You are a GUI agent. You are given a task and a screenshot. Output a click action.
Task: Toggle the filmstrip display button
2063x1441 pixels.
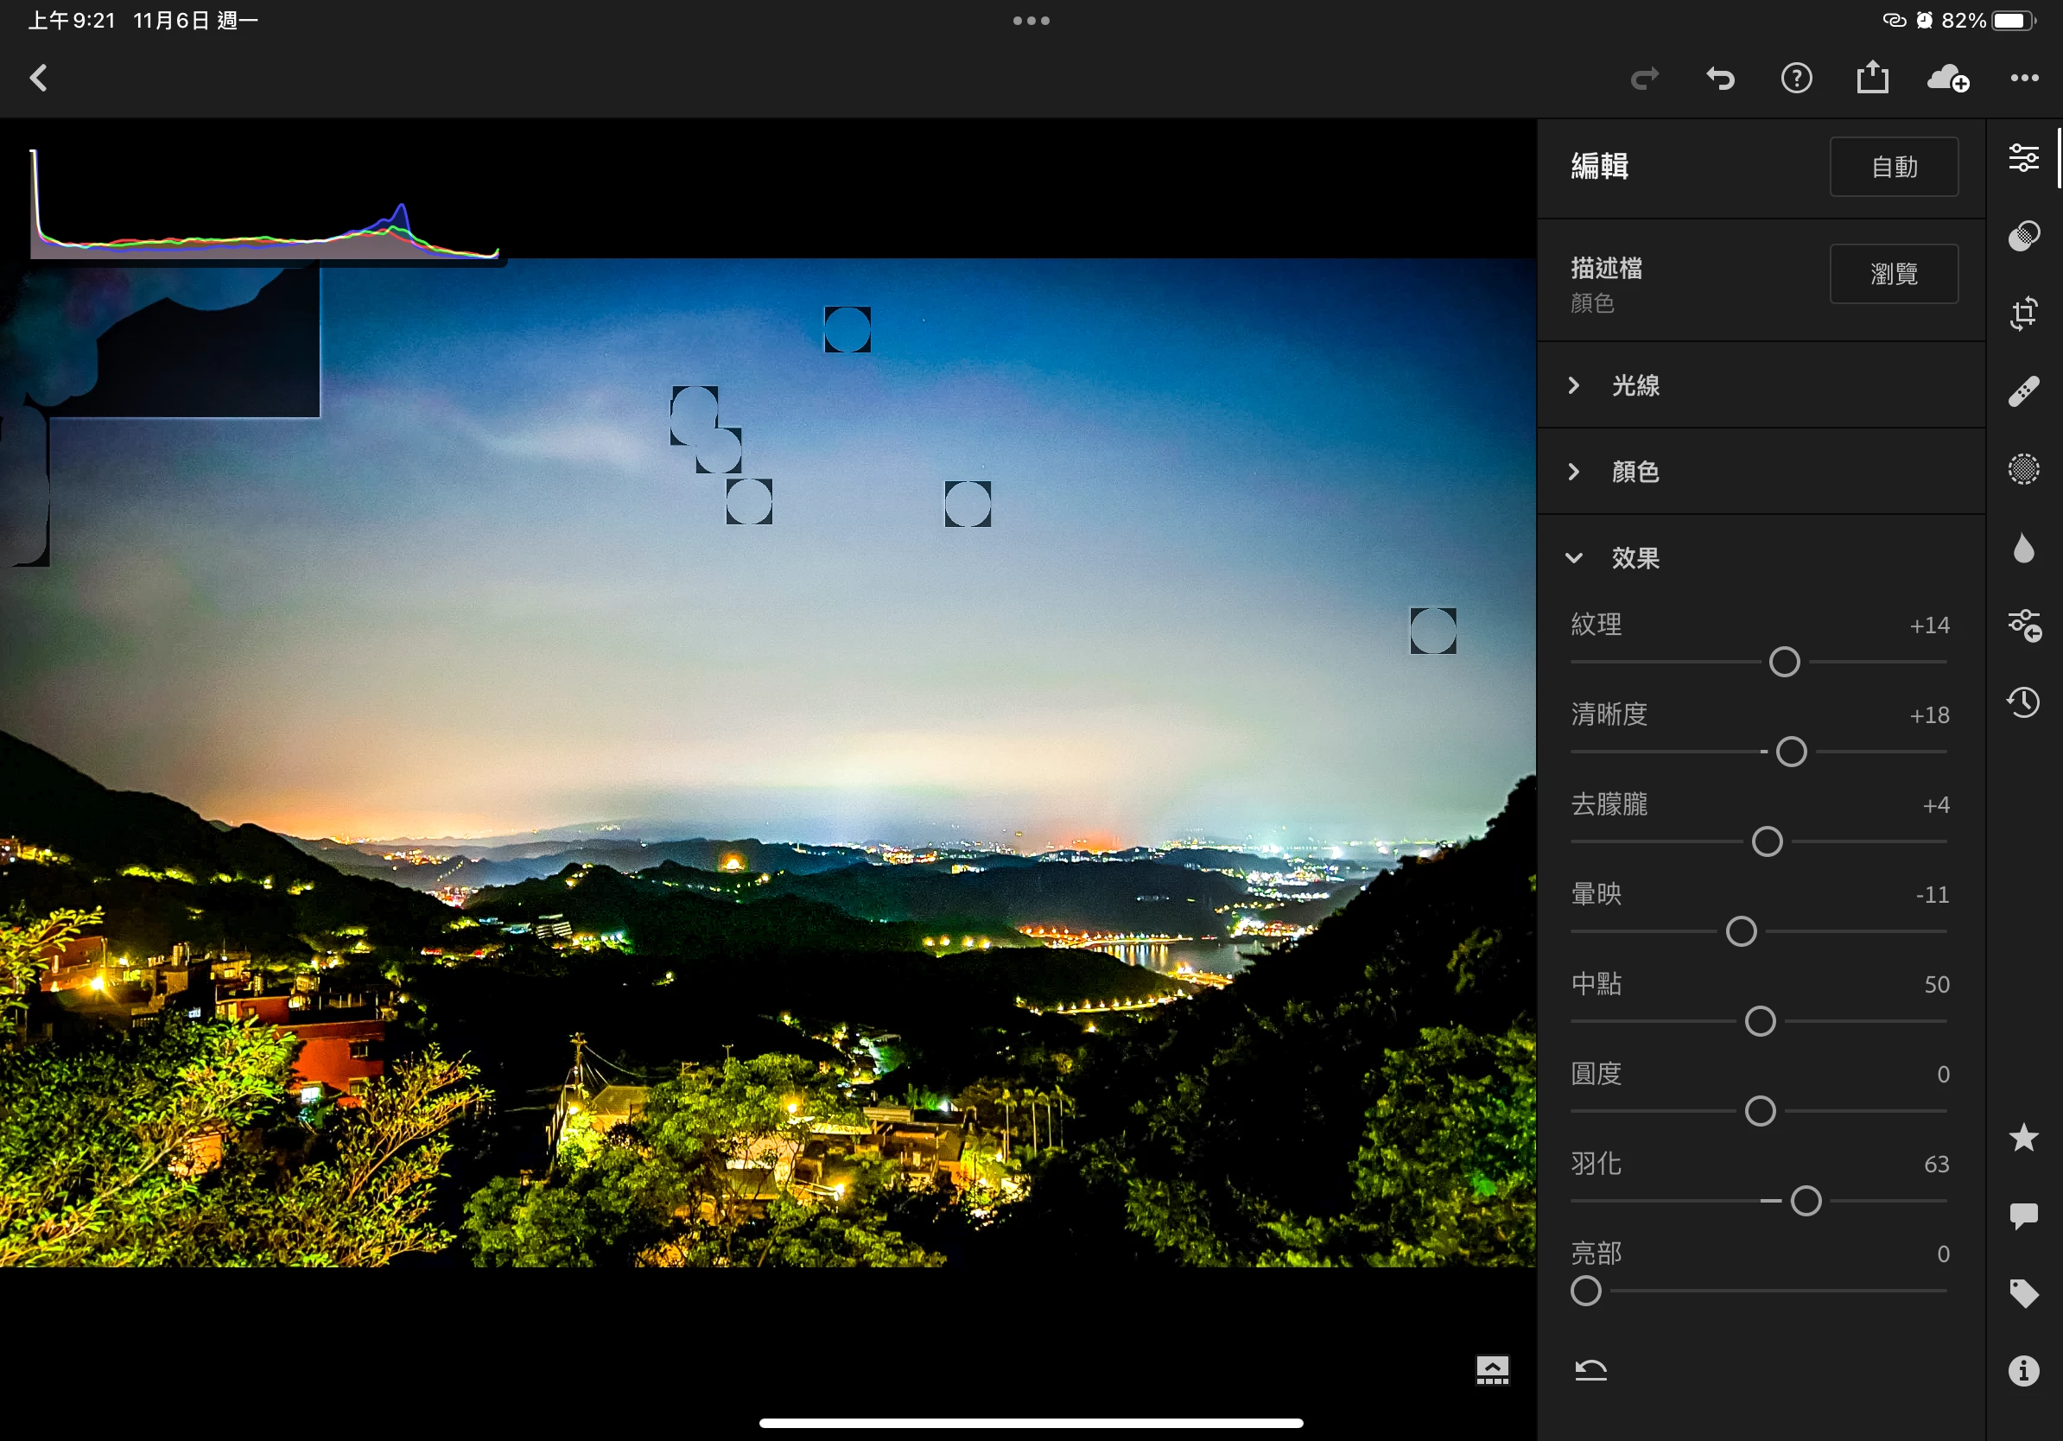pyautogui.click(x=1493, y=1370)
